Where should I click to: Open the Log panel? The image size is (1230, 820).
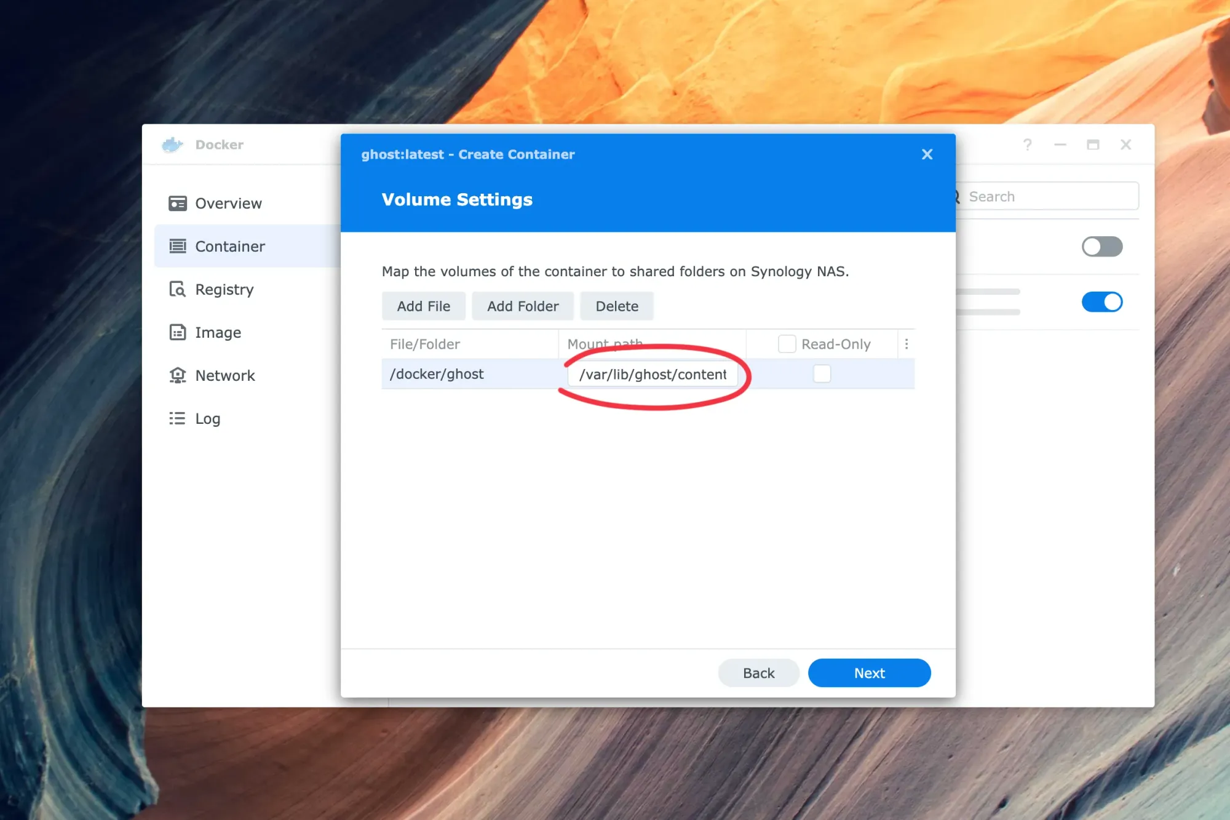pos(208,418)
